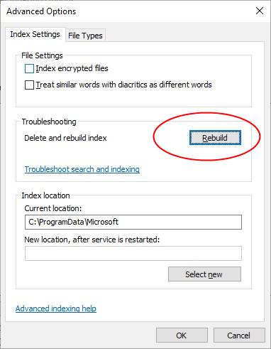Click the 'Treat similar words with diacritics' label
This screenshot has width=271, height=349.
click(123, 85)
